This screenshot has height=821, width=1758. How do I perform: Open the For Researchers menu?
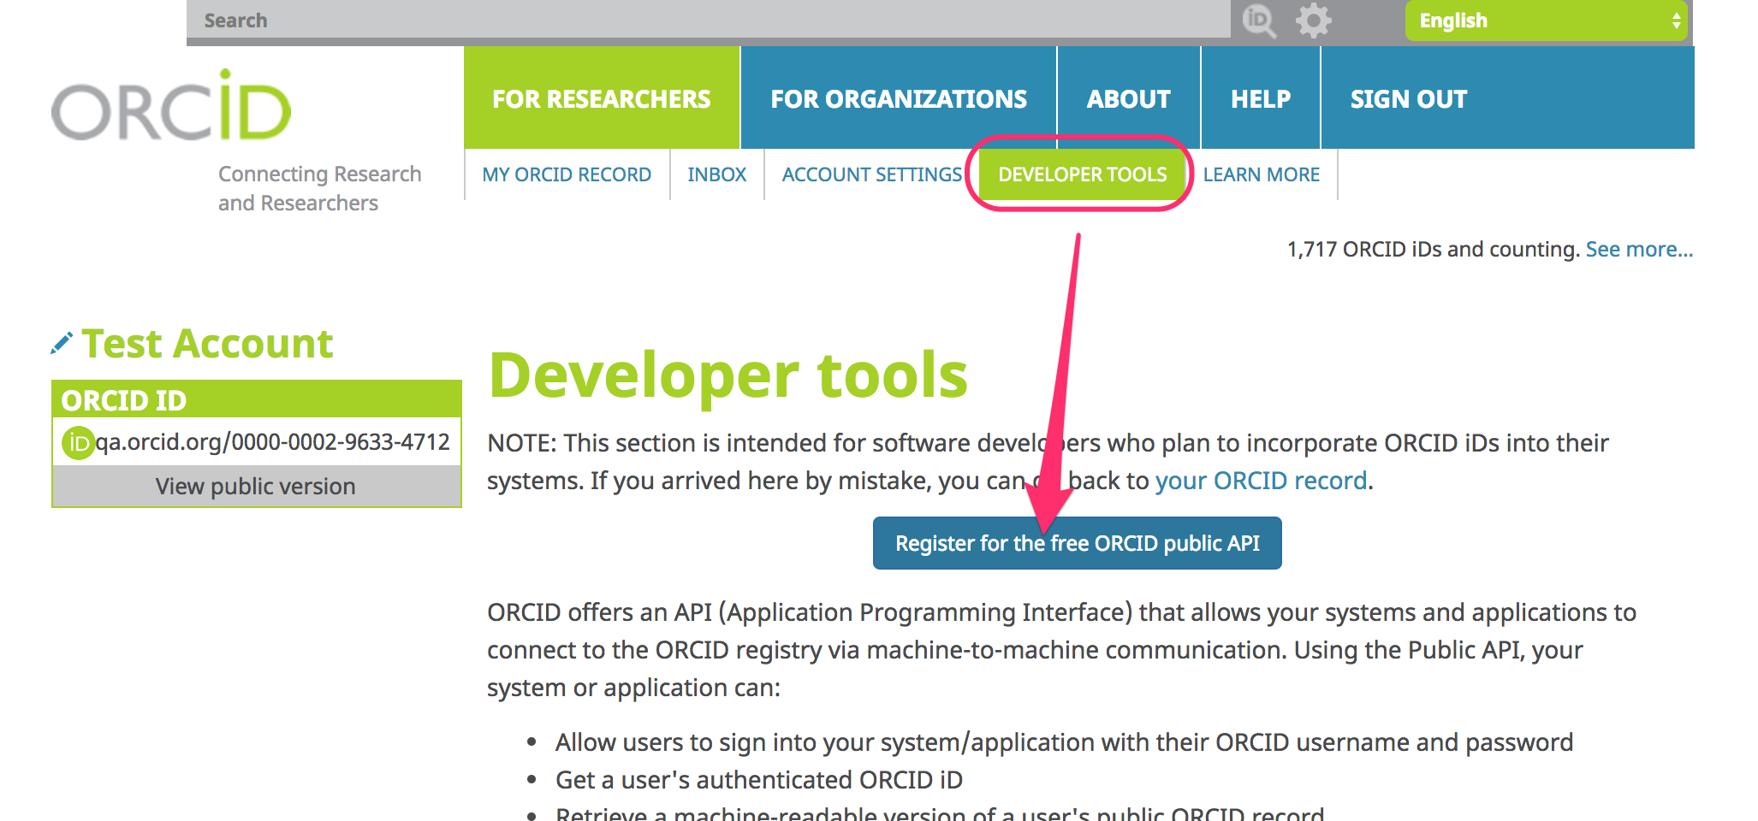pos(602,98)
